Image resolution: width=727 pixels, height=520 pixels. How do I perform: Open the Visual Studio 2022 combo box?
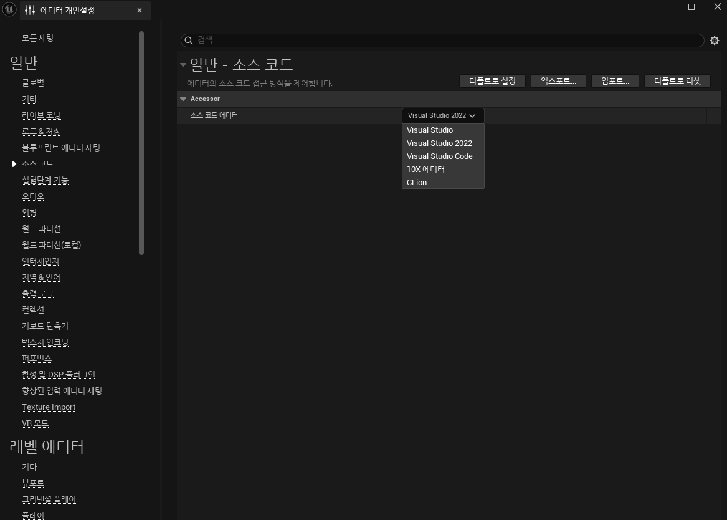point(443,115)
